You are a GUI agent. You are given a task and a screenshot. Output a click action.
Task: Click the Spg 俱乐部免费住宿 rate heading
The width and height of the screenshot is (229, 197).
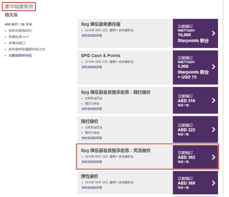[x=101, y=24]
